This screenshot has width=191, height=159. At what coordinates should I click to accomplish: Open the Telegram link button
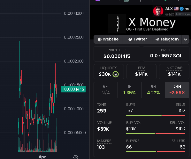pyautogui.click(x=167, y=39)
